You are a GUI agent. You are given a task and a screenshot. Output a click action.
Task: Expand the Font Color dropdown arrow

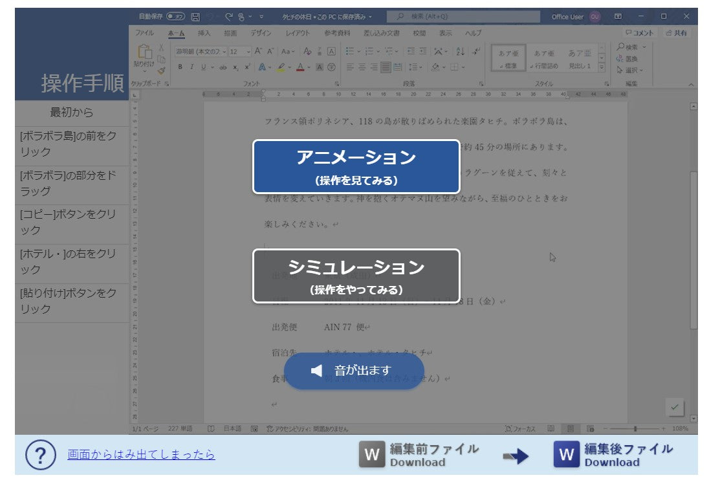(x=308, y=67)
